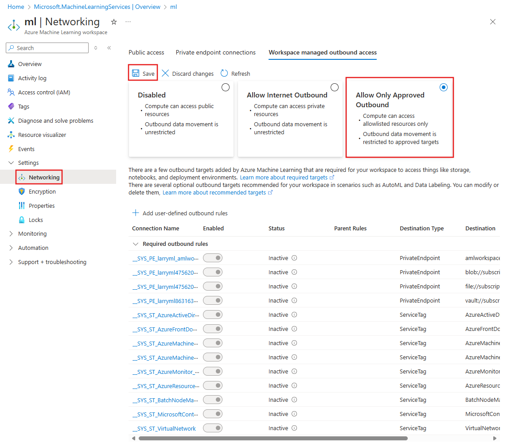
Task: Open Access control (IAM) in sidebar
Action: point(44,92)
